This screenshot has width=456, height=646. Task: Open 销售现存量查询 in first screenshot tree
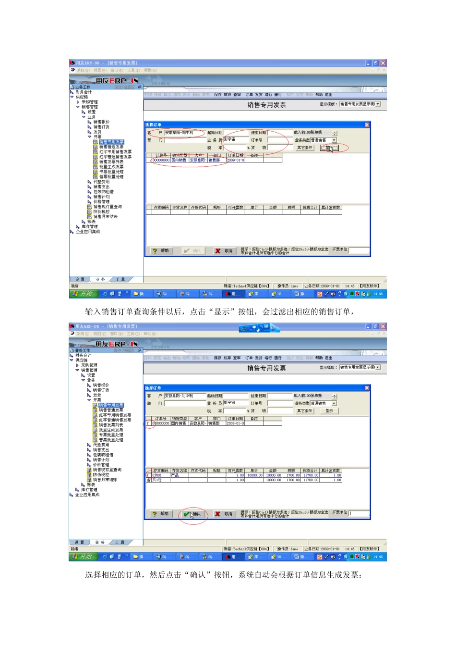pyautogui.click(x=108, y=207)
